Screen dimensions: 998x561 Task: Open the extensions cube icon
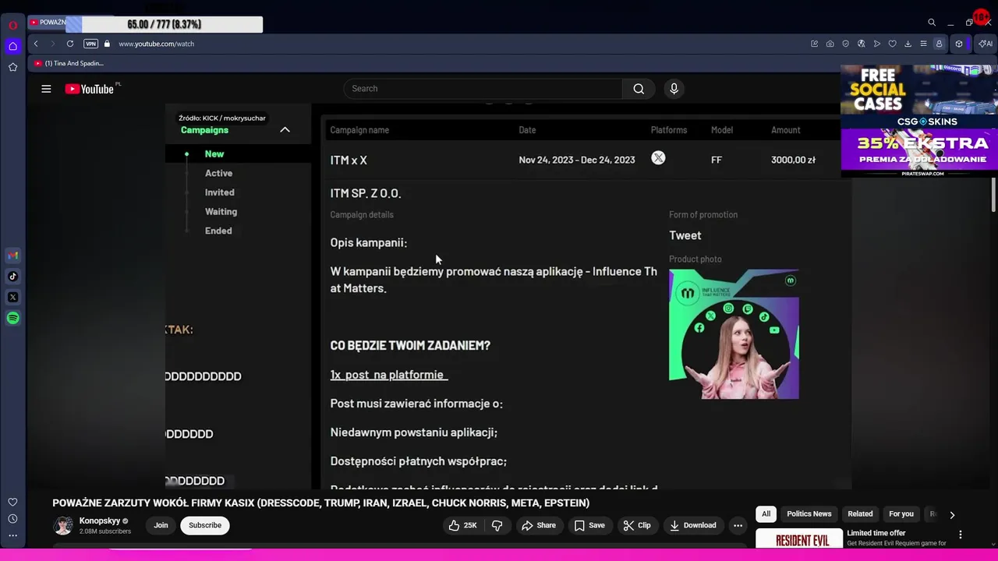[959, 44]
